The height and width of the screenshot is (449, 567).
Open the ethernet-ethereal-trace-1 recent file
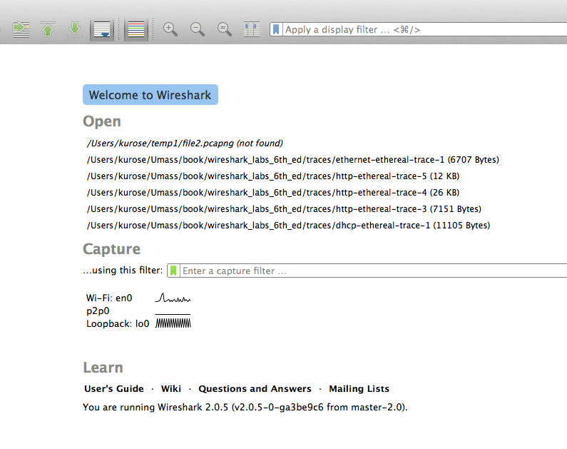pos(293,160)
